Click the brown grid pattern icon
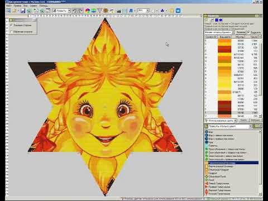 click(106, 11)
